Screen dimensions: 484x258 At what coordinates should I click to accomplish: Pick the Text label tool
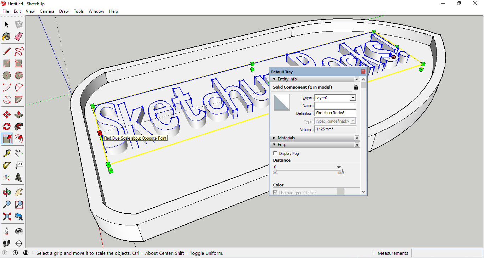[19, 166]
